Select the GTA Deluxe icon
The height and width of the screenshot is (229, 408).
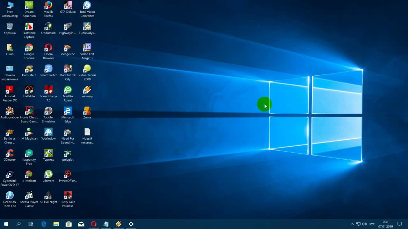click(68, 7)
